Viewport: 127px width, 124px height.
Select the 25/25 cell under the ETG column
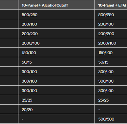pyautogui.click(x=111, y=100)
